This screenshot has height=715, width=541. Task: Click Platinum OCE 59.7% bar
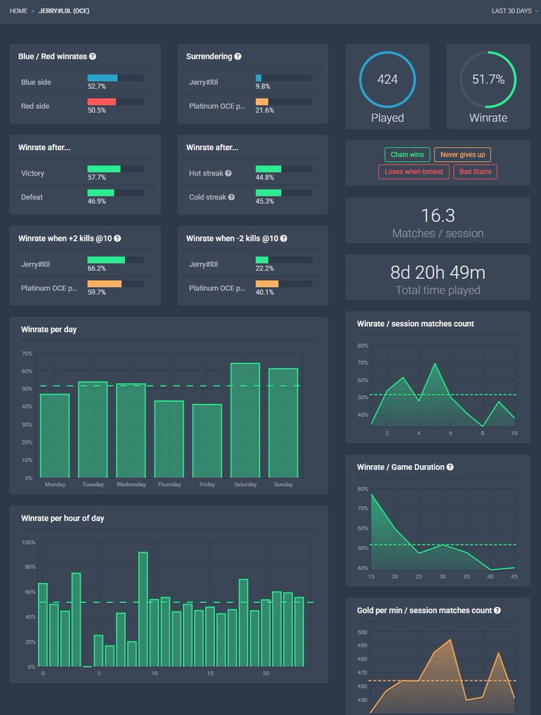click(x=115, y=284)
